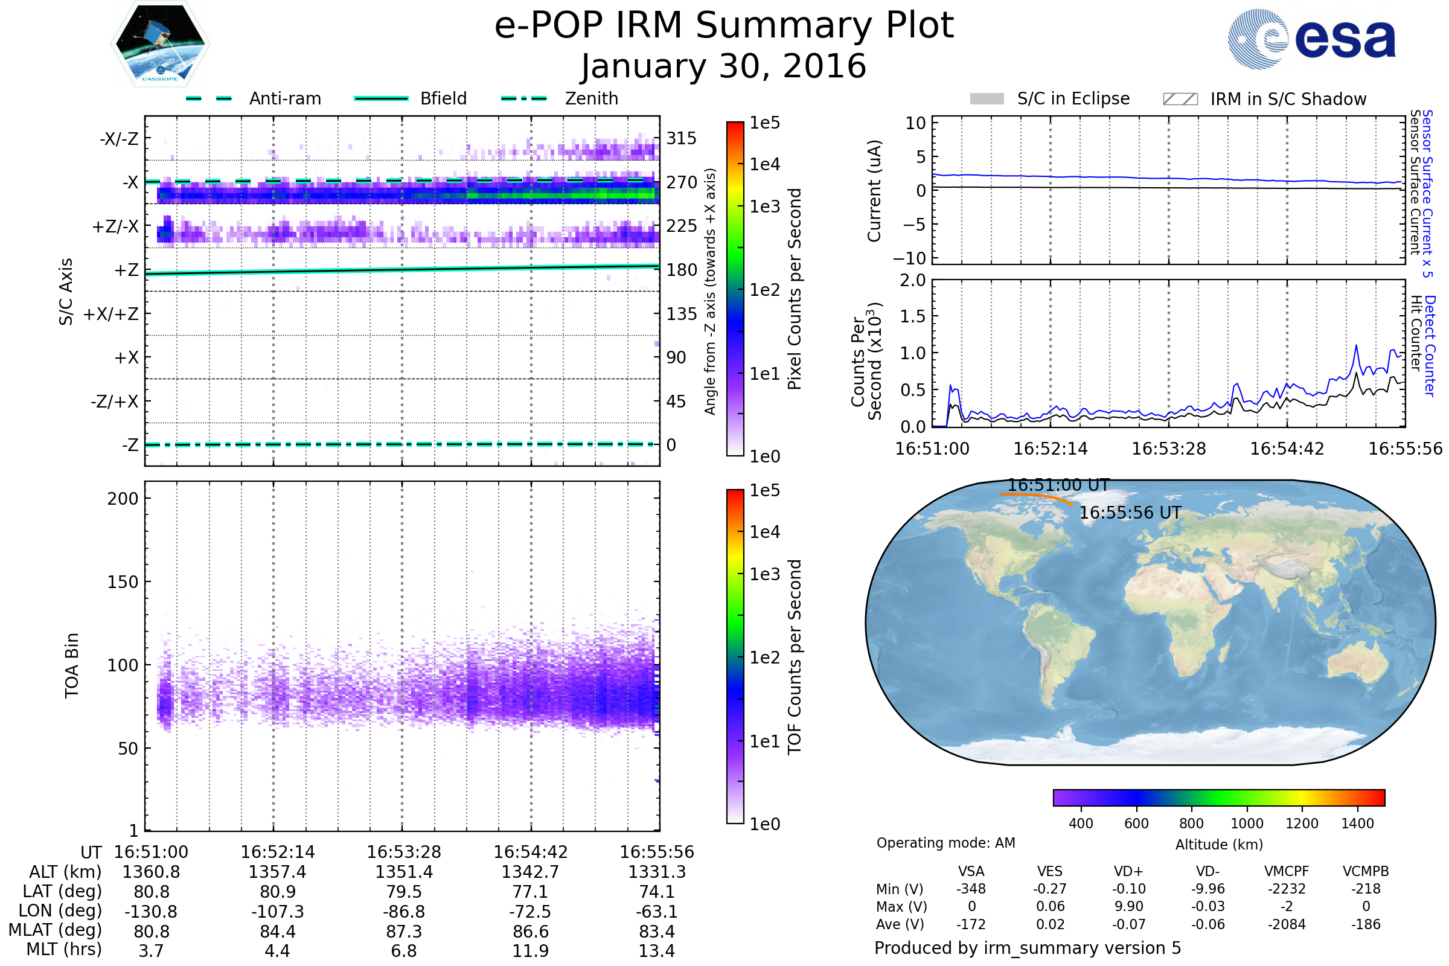Click the Bfield solid line legend marker
The image size is (1449, 966).
tap(381, 98)
